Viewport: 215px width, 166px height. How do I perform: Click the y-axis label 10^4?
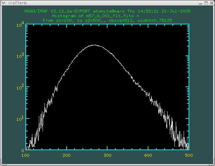point(20,24)
